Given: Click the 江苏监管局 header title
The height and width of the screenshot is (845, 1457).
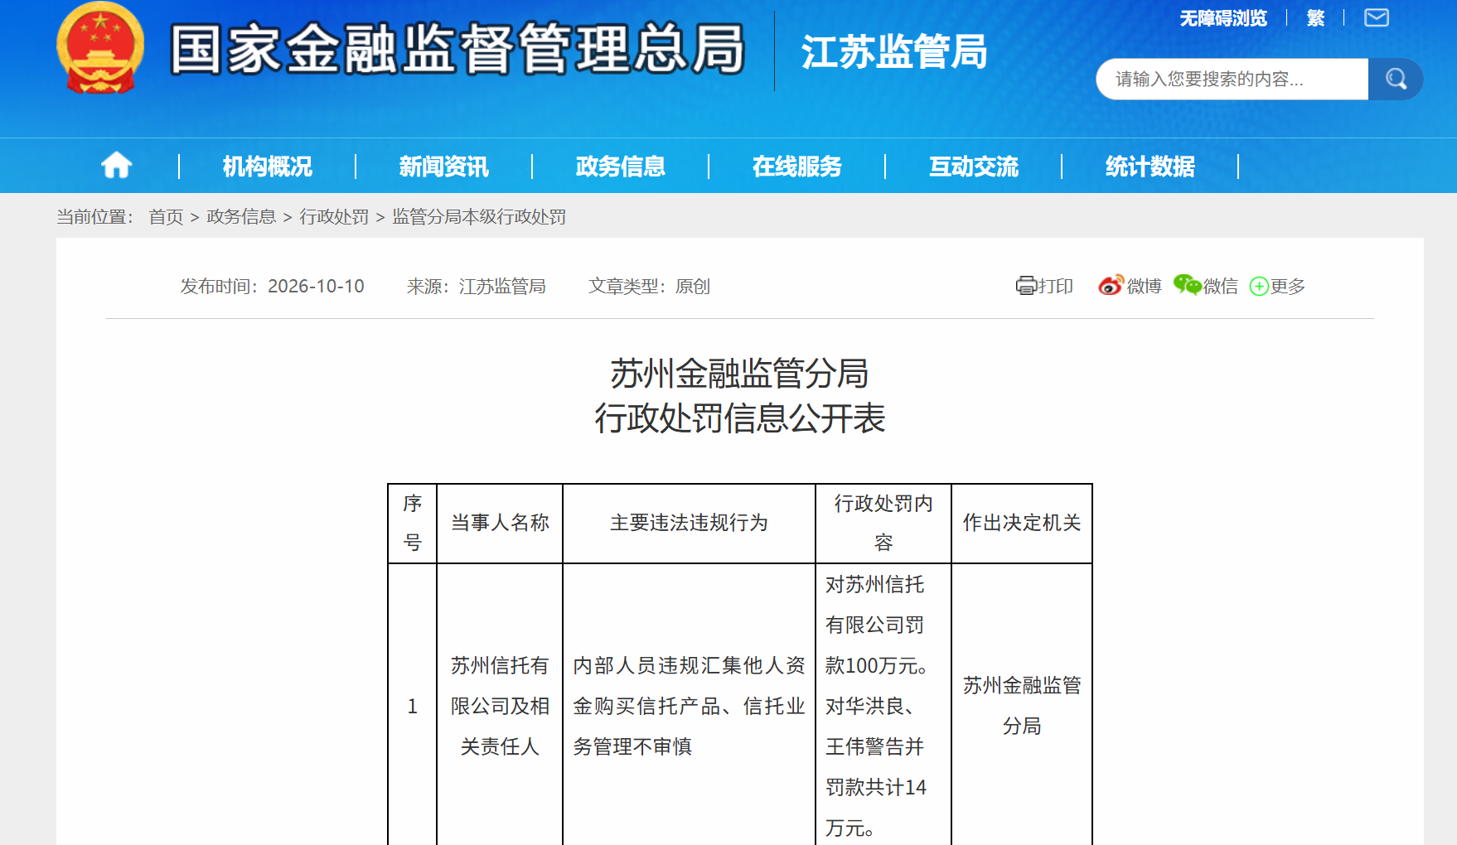Looking at the screenshot, I should 894,51.
